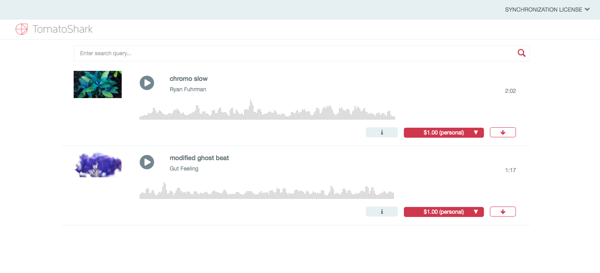Open info for modified ghost beat
This screenshot has height=273, width=600.
pyautogui.click(x=381, y=212)
